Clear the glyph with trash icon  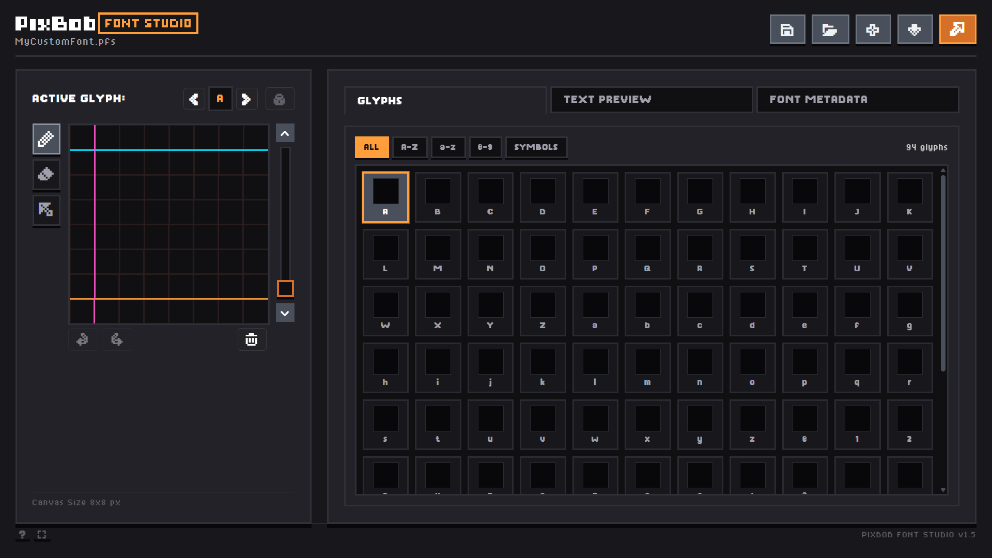click(x=252, y=339)
